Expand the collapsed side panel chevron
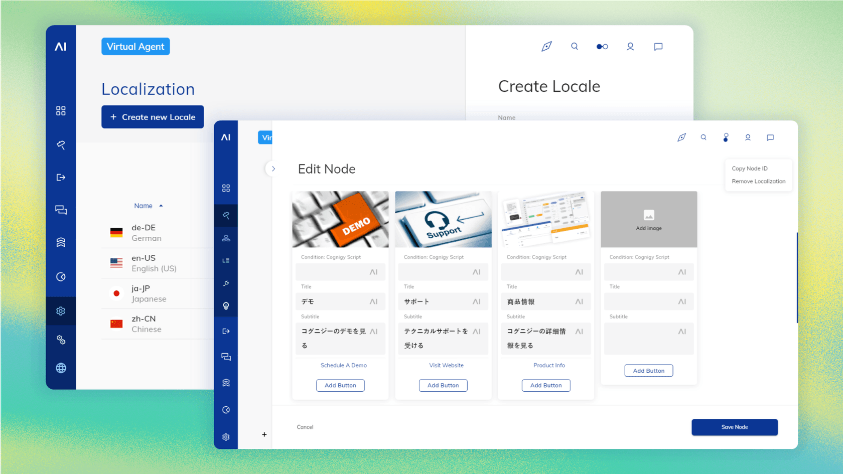Screen dimensions: 843x474 click(273, 169)
